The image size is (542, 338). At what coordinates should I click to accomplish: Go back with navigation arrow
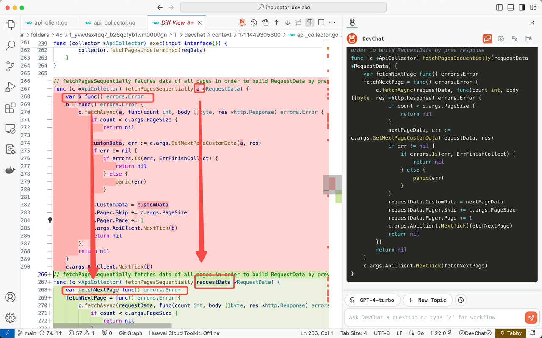coord(160,8)
